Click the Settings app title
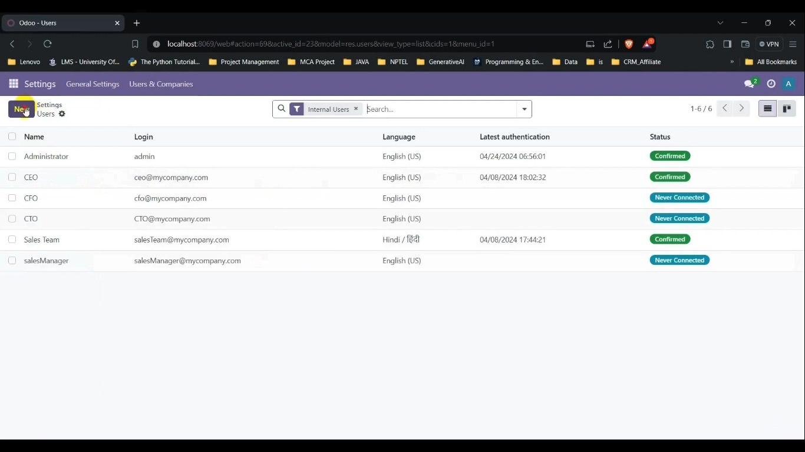805x452 pixels. coord(40,84)
